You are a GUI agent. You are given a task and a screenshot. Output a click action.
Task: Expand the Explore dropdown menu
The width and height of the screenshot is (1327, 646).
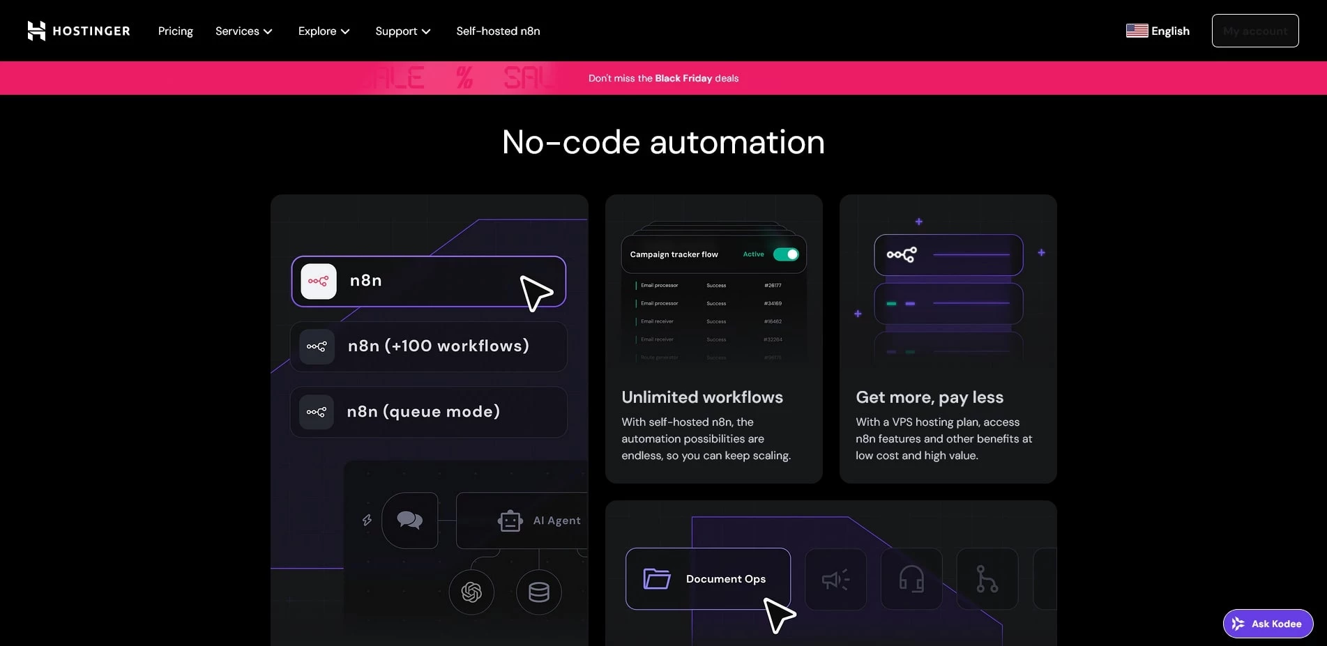point(324,31)
